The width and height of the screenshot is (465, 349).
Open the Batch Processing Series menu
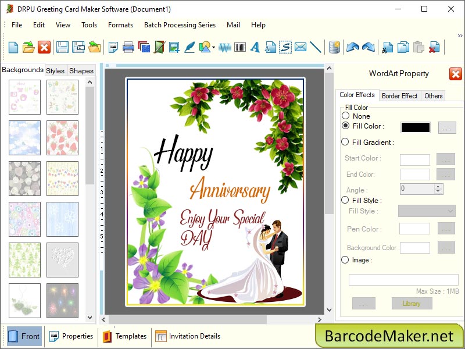coord(180,25)
